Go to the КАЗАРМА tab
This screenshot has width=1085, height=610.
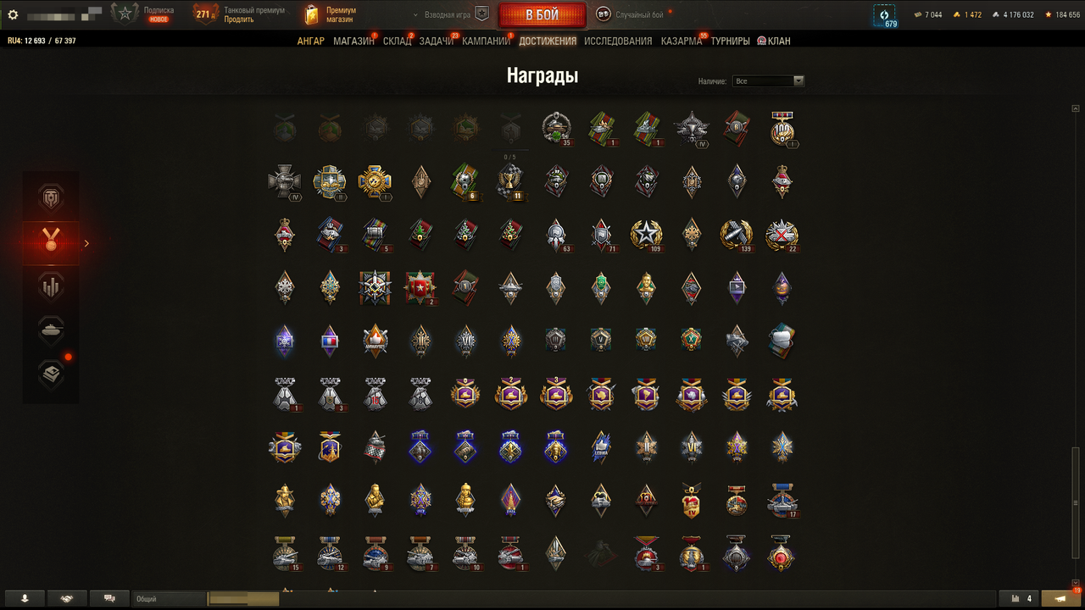tap(682, 41)
